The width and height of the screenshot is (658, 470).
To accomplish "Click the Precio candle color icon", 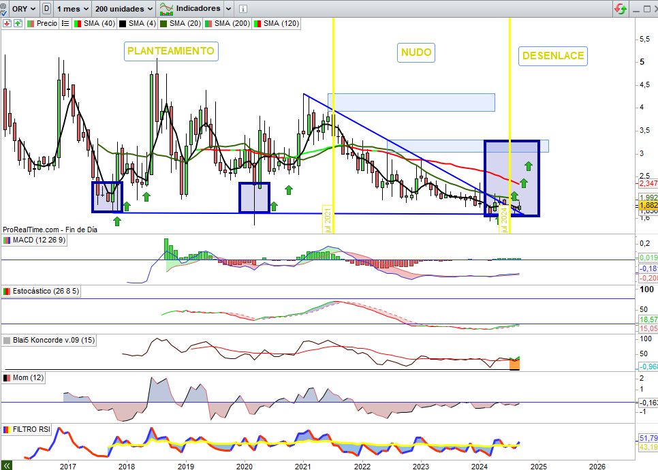I will (x=30, y=23).
